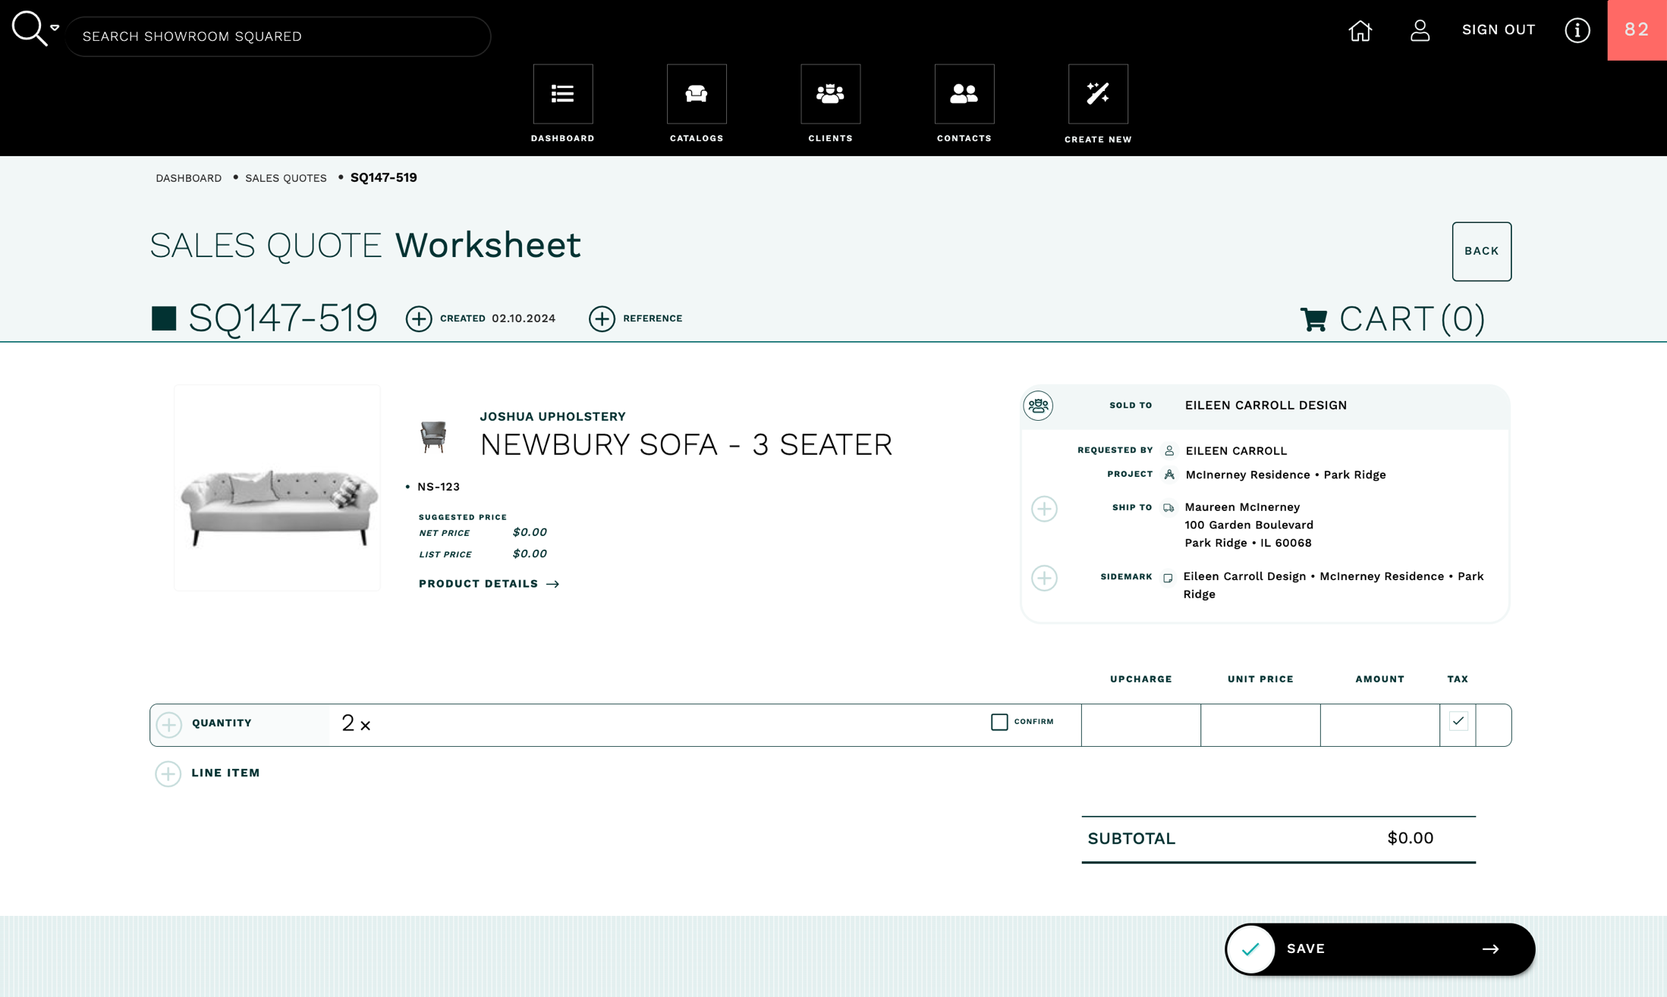Click the Dashboard breadcrumb link
The height and width of the screenshot is (997, 1667).
[x=188, y=178]
